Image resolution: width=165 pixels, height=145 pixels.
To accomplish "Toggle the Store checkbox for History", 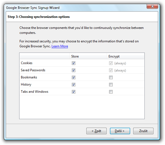I will point(73,84).
